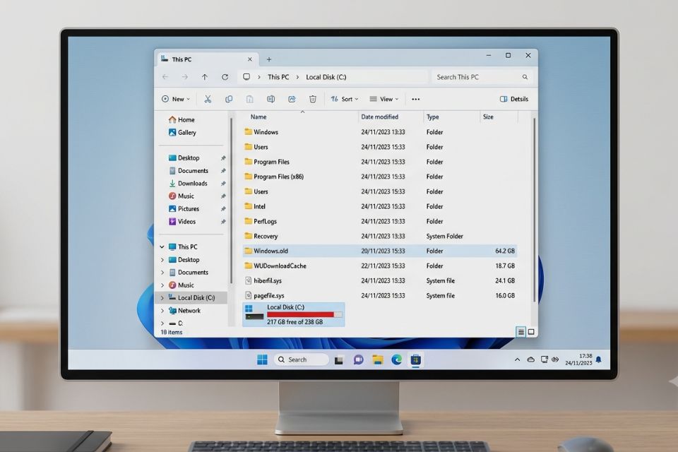Go forward with the right arrow

[184, 77]
